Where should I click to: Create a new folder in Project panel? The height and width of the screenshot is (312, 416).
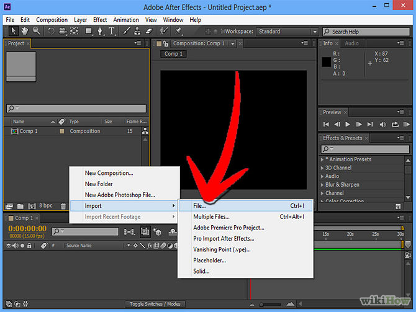tap(20, 206)
